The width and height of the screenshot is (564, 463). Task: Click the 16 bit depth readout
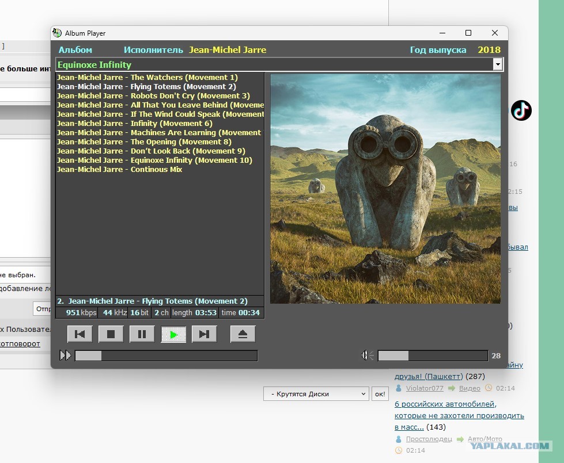point(139,313)
